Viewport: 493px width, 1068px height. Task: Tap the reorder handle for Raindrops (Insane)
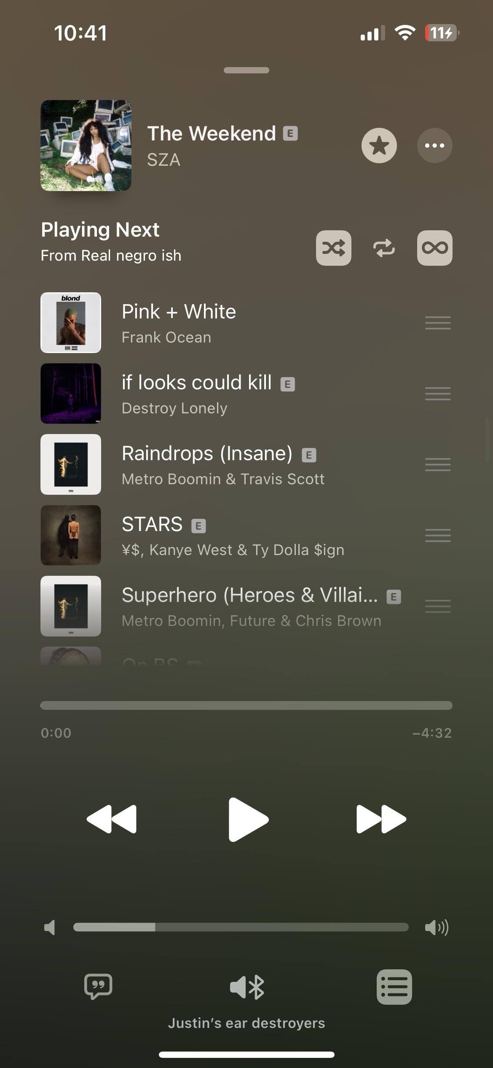[x=438, y=464]
